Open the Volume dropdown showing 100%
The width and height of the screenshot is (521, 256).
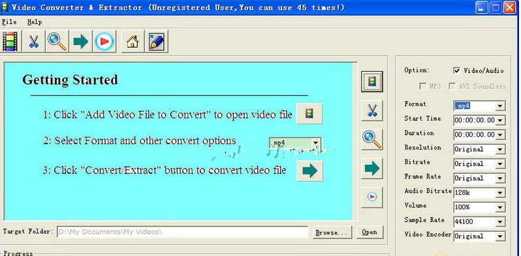499,207
